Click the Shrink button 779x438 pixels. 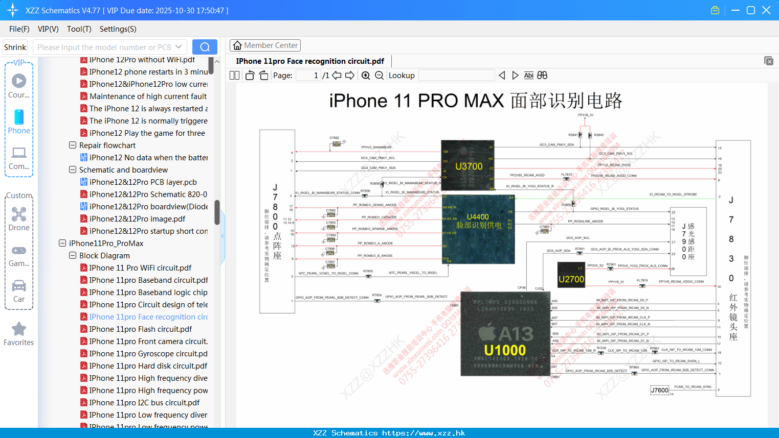(x=15, y=47)
